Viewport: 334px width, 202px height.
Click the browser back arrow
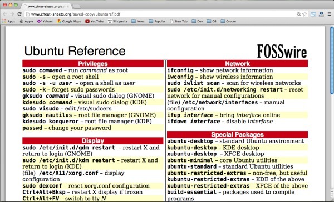pos(4,14)
